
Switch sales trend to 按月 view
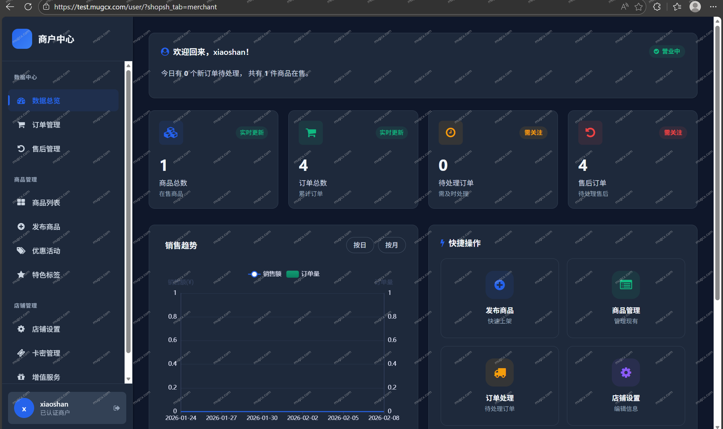pos(391,245)
